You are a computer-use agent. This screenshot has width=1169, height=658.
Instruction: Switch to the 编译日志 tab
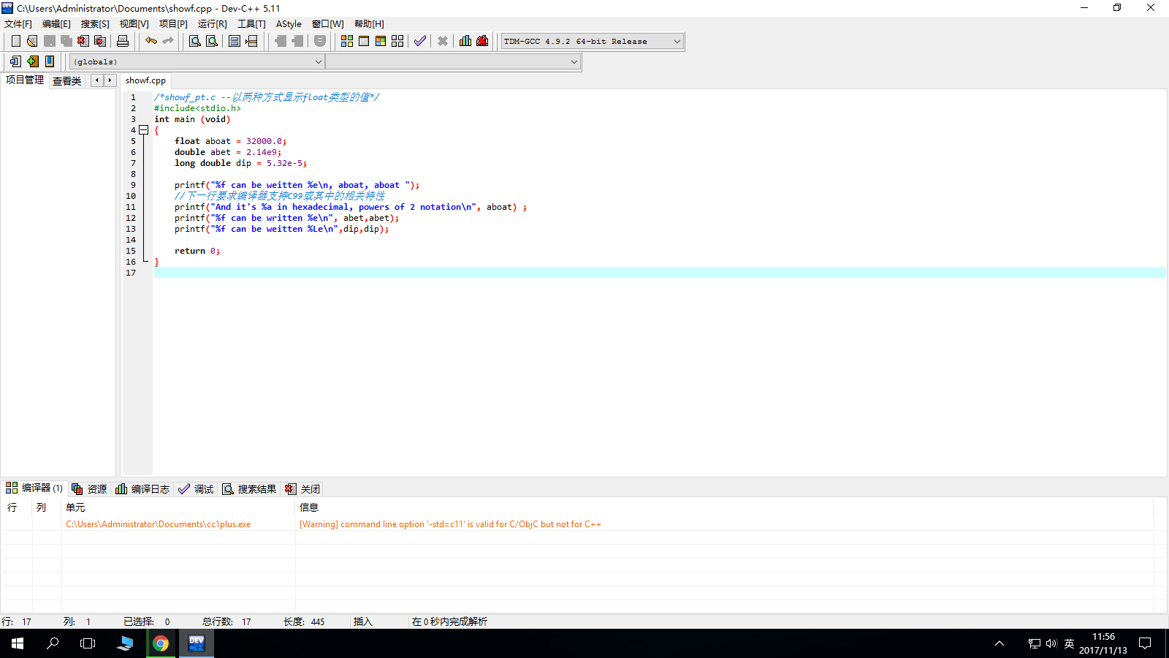click(x=142, y=489)
